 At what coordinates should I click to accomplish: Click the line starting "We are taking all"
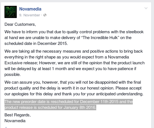[x=74, y=51]
